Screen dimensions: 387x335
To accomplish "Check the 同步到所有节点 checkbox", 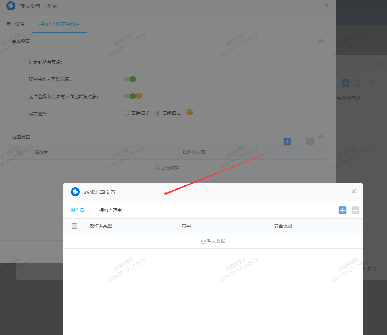I will 126,61.
